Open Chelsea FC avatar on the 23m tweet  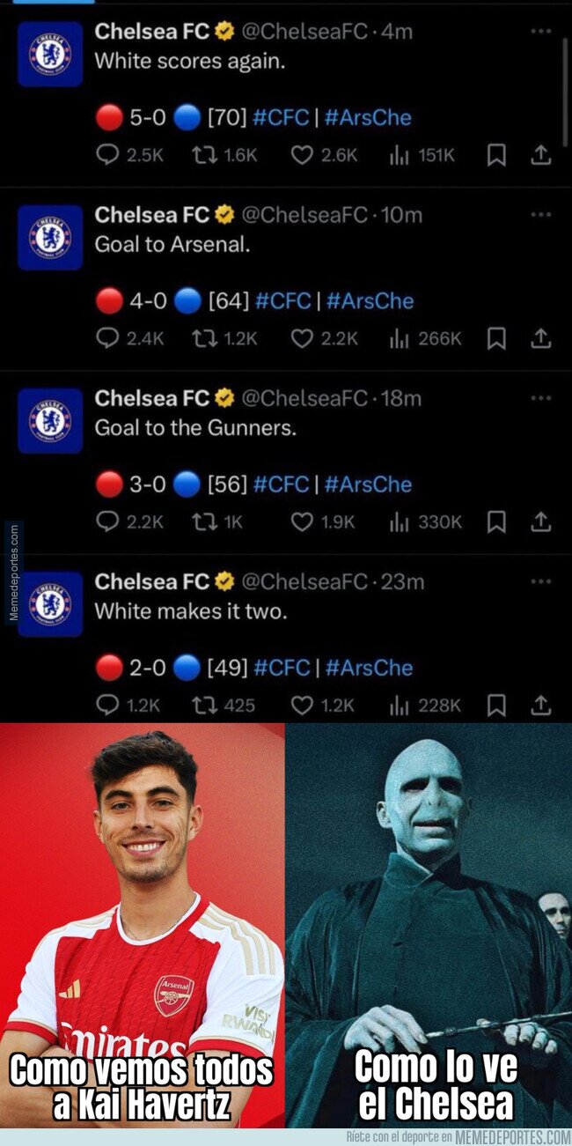pos(50,604)
